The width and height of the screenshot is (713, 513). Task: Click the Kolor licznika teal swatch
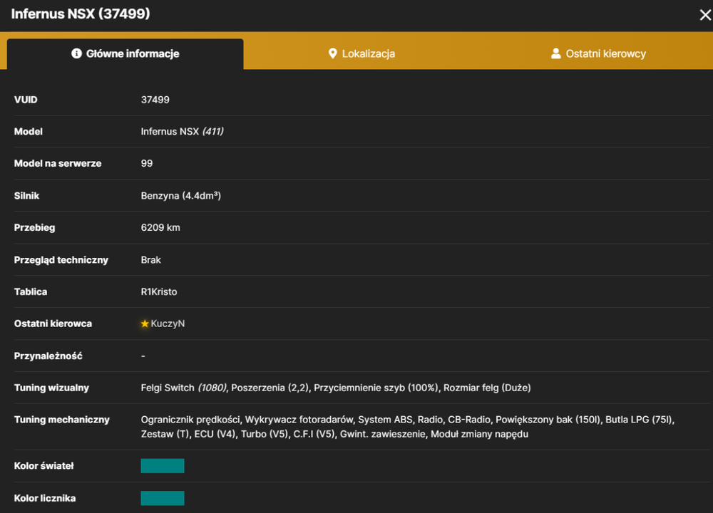163,498
